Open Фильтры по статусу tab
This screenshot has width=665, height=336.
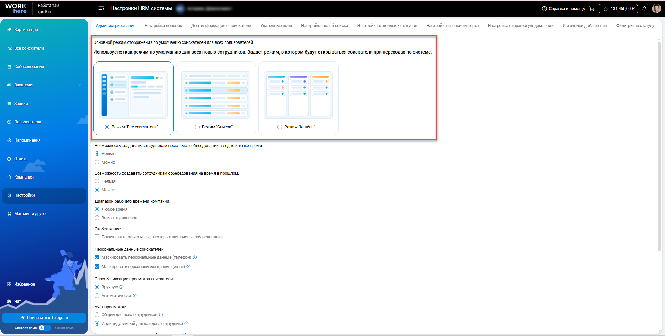(x=635, y=26)
